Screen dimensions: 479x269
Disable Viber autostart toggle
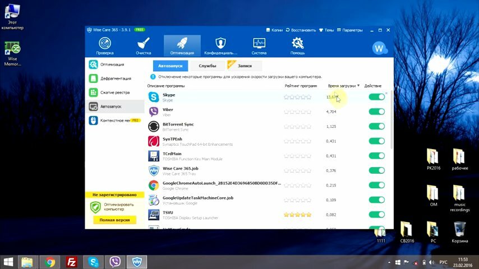(377, 112)
